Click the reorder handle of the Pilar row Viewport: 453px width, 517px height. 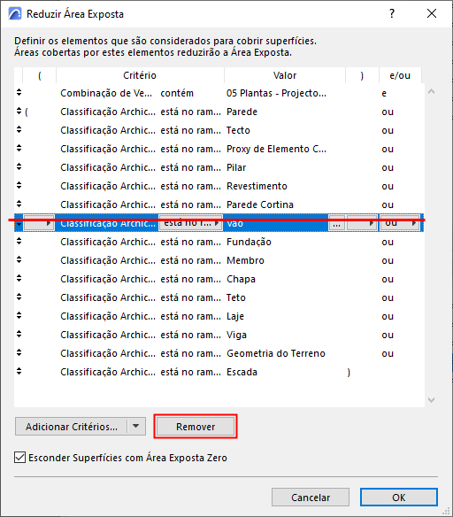tap(19, 167)
